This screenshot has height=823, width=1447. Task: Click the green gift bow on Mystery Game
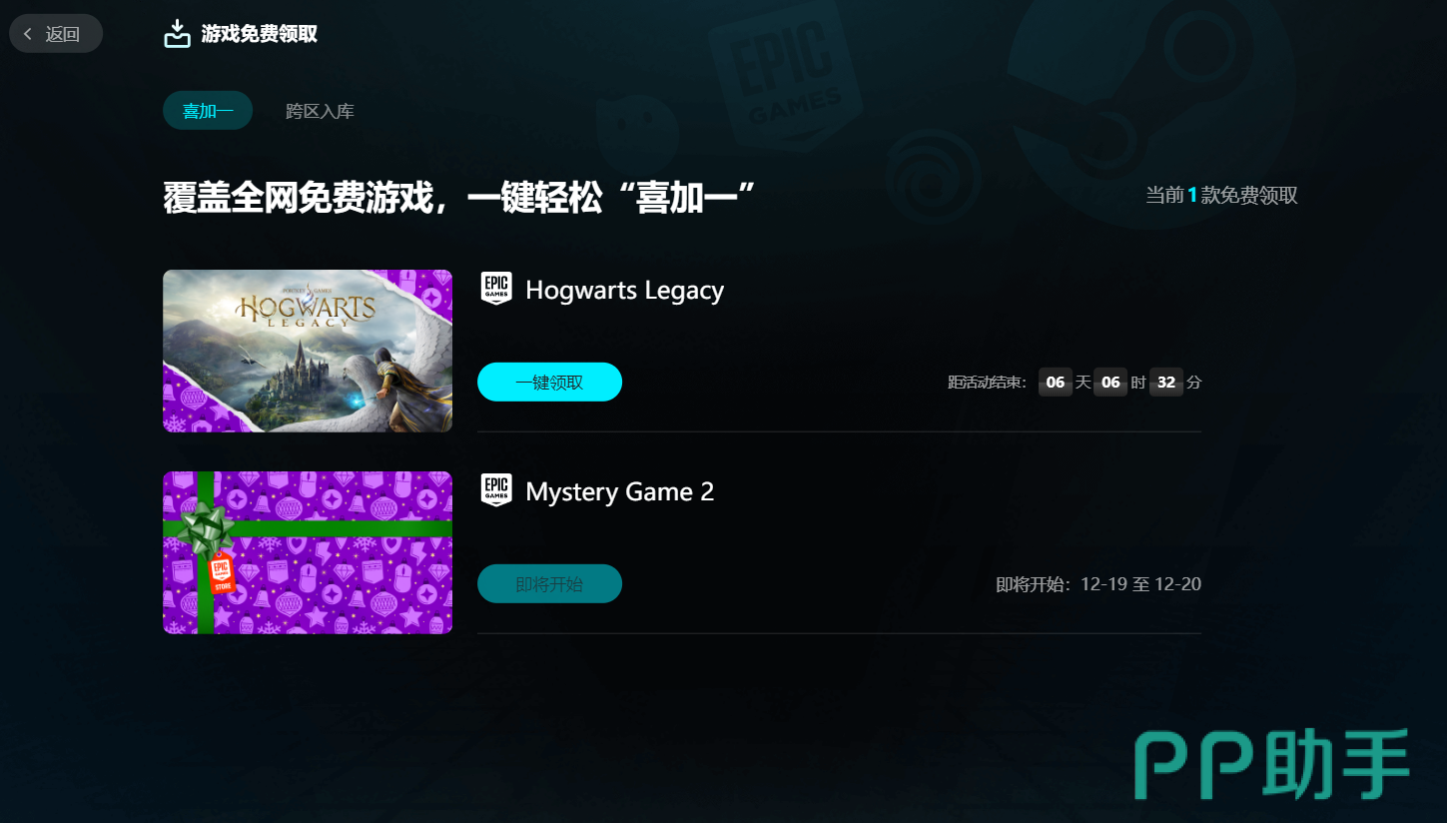click(206, 527)
